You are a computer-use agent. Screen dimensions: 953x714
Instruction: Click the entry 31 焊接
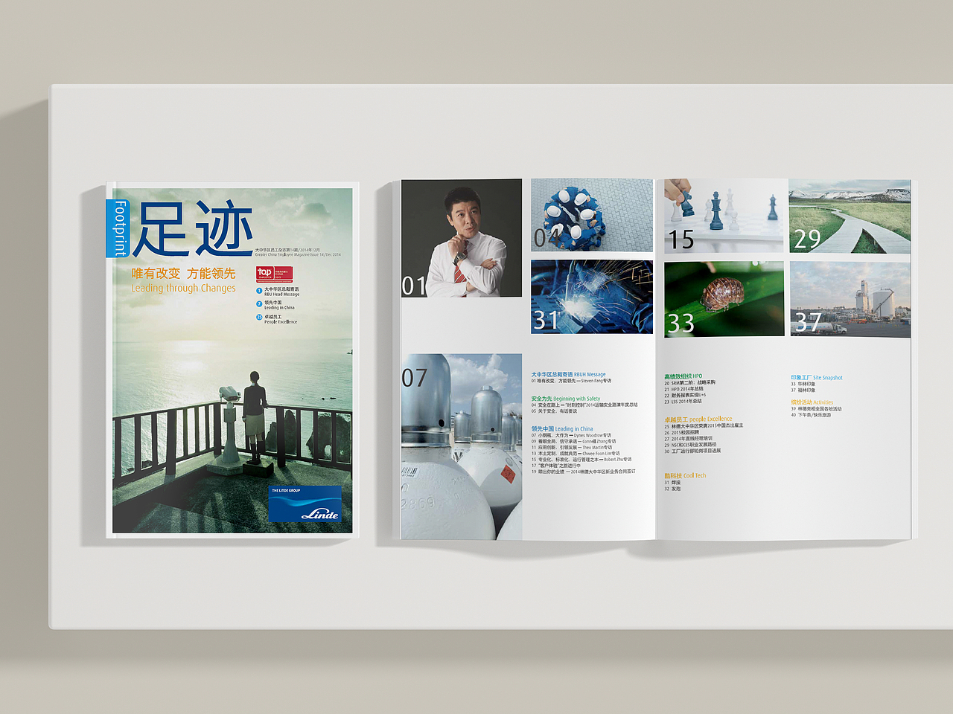tap(672, 483)
